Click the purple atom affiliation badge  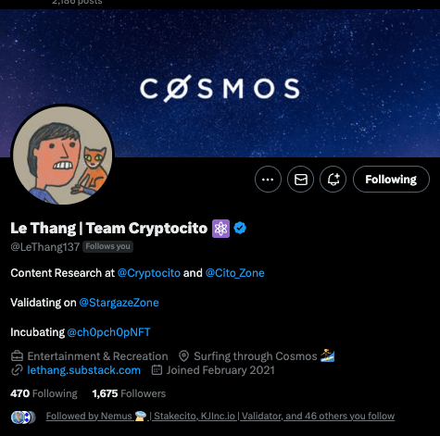(220, 229)
